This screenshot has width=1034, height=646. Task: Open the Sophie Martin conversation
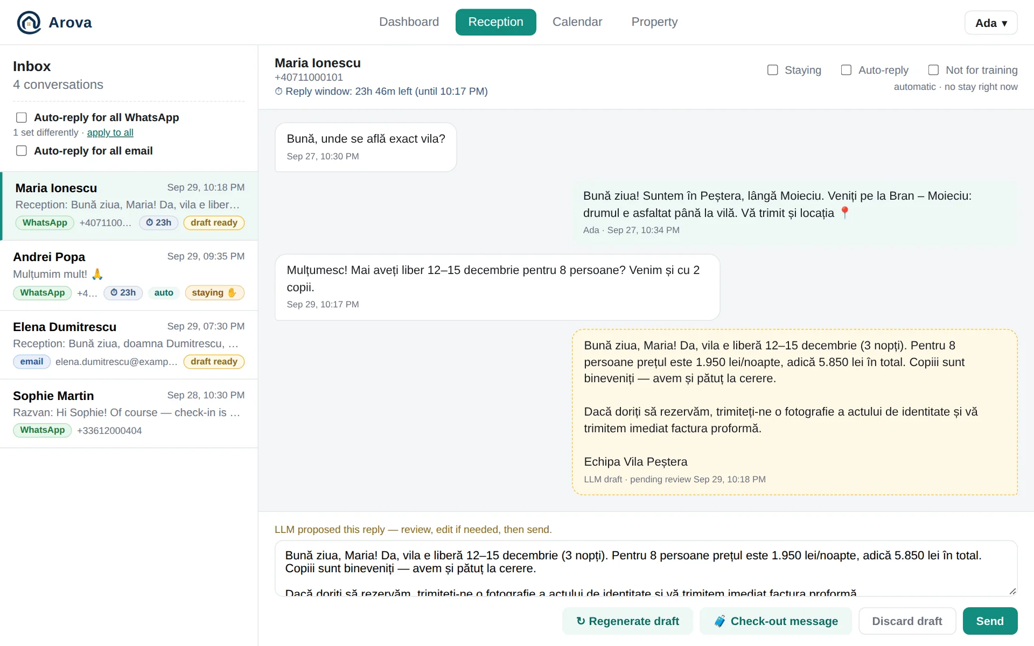(129, 414)
